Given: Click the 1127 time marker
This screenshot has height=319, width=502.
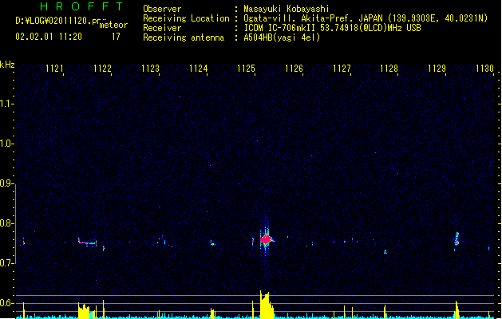Looking at the screenshot, I should point(342,69).
